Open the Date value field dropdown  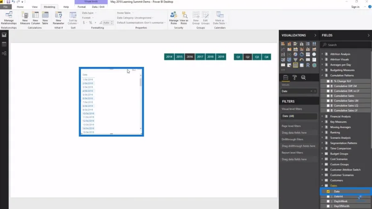(x=311, y=91)
